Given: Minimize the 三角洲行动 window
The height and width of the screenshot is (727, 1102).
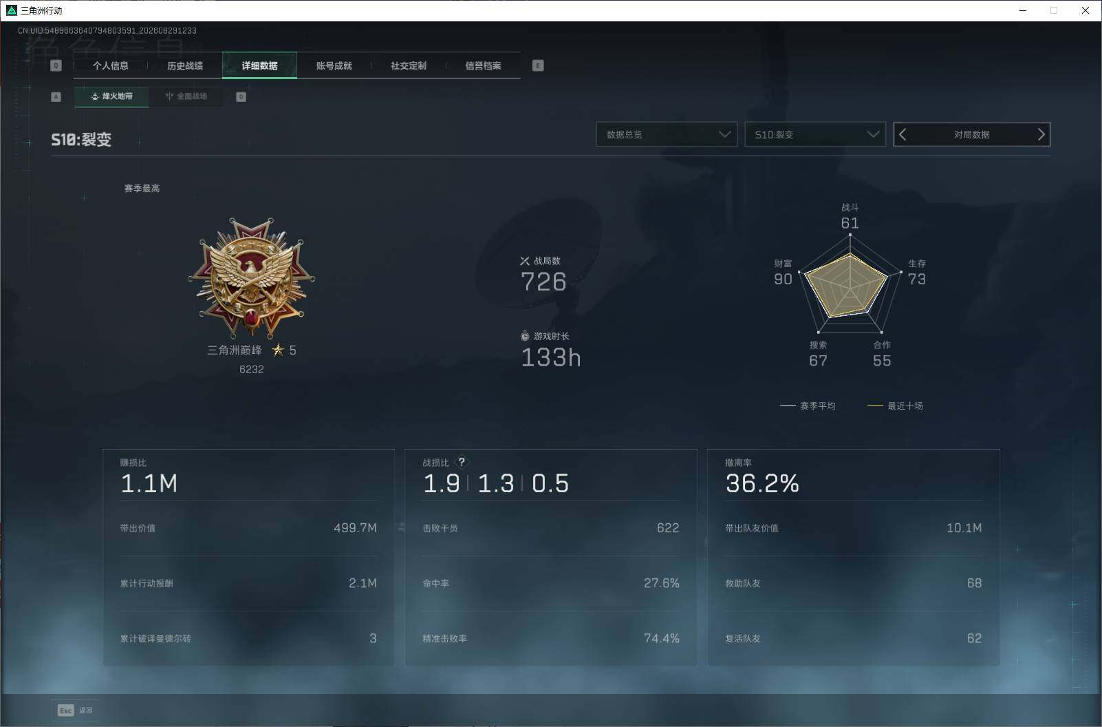Looking at the screenshot, I should point(1023,10).
